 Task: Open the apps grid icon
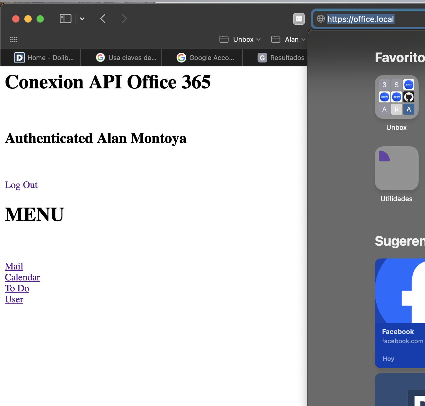[14, 39]
